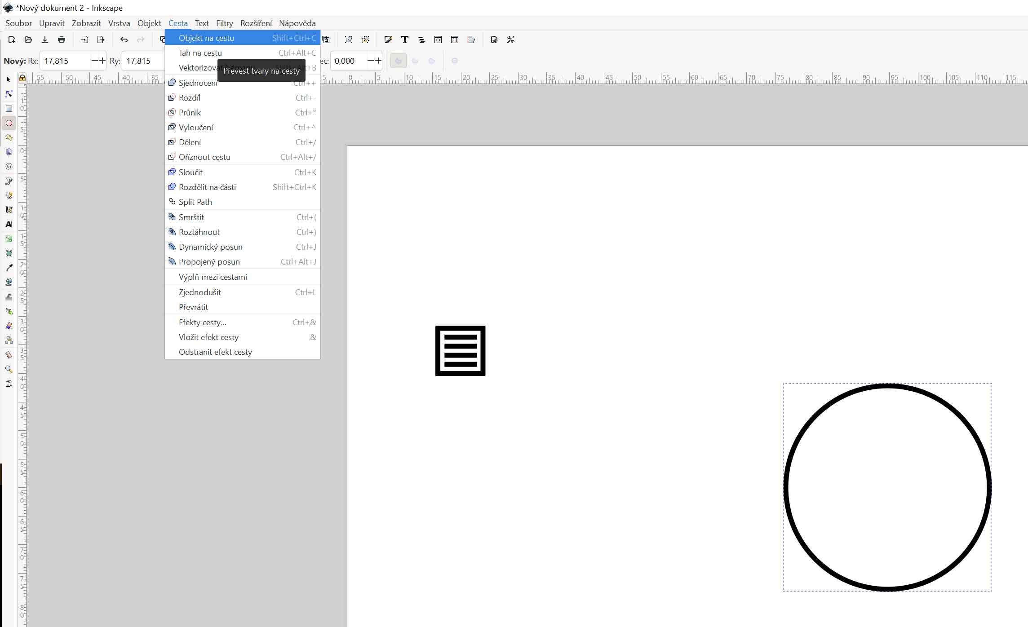1028x627 pixels.
Task: Select the Spiral tool
Action: pos(9,167)
